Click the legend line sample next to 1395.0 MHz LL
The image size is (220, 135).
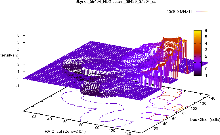[202, 12]
